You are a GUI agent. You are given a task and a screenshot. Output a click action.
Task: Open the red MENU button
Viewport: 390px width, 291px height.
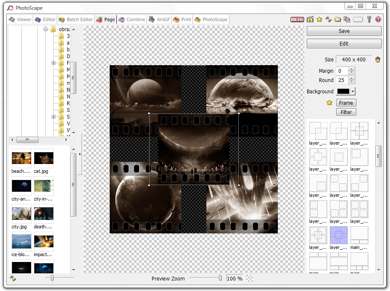(297, 19)
